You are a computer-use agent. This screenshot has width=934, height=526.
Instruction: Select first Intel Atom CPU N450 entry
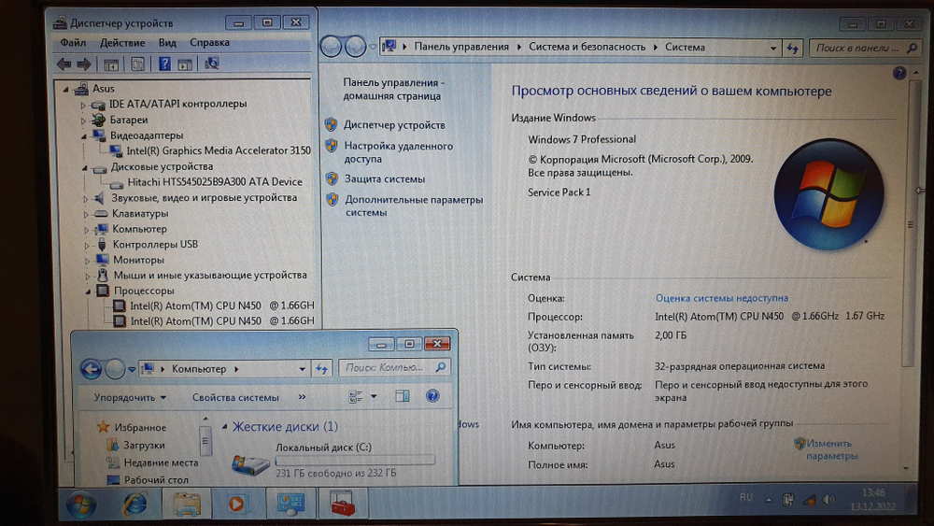(221, 306)
